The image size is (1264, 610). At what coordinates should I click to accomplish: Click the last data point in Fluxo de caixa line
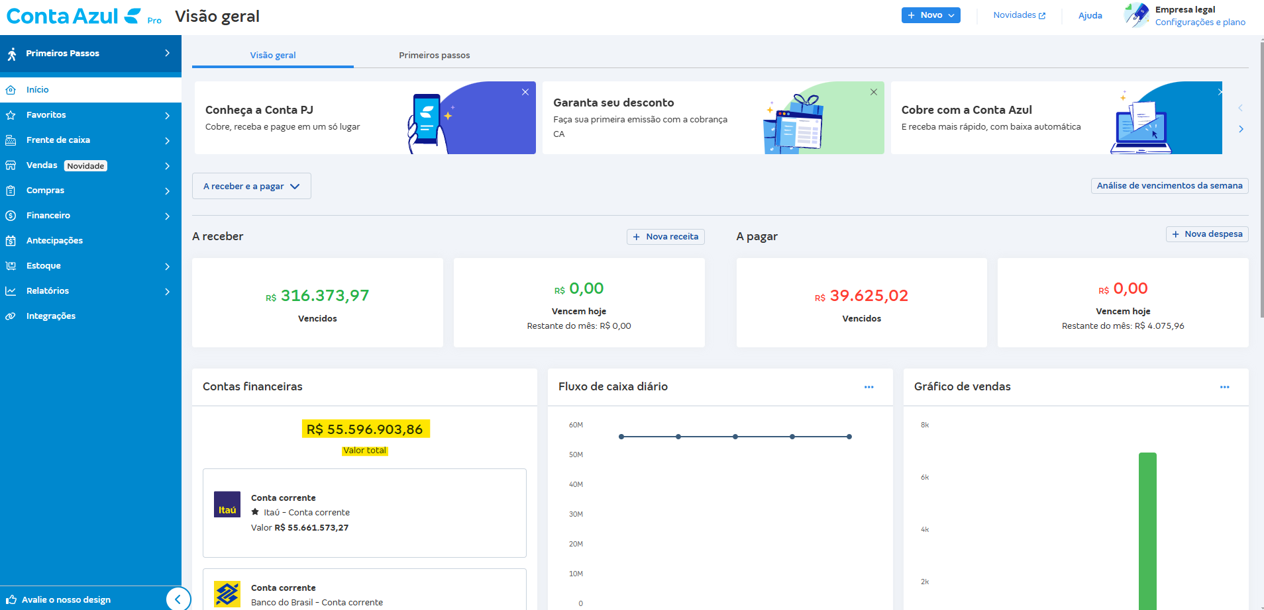849,437
